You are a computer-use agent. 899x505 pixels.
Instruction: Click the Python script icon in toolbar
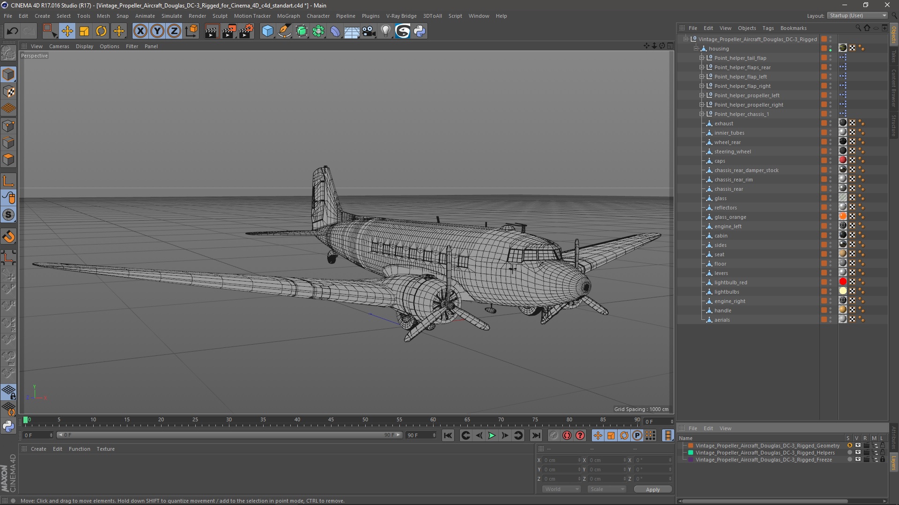click(x=420, y=31)
